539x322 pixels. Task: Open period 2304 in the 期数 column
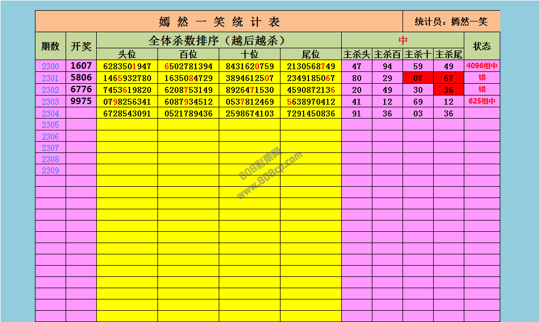click(51, 113)
